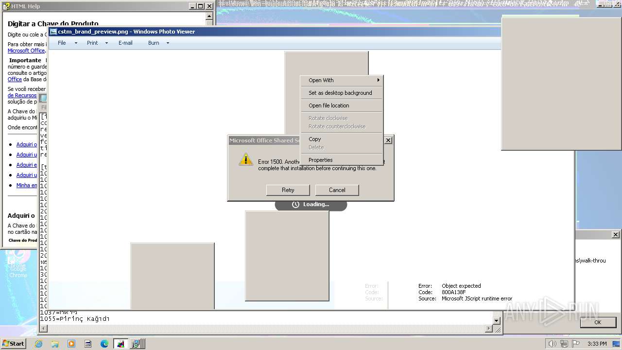Open Properties from the context menu

click(342, 160)
